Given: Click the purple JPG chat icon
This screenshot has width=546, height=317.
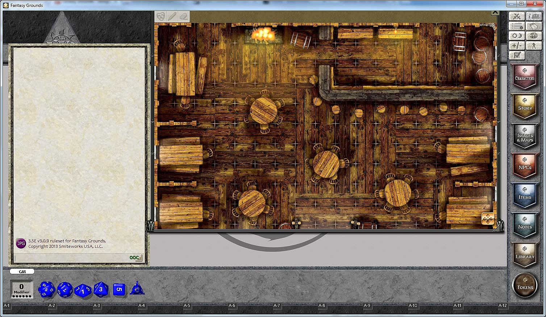Looking at the screenshot, I should [21, 243].
